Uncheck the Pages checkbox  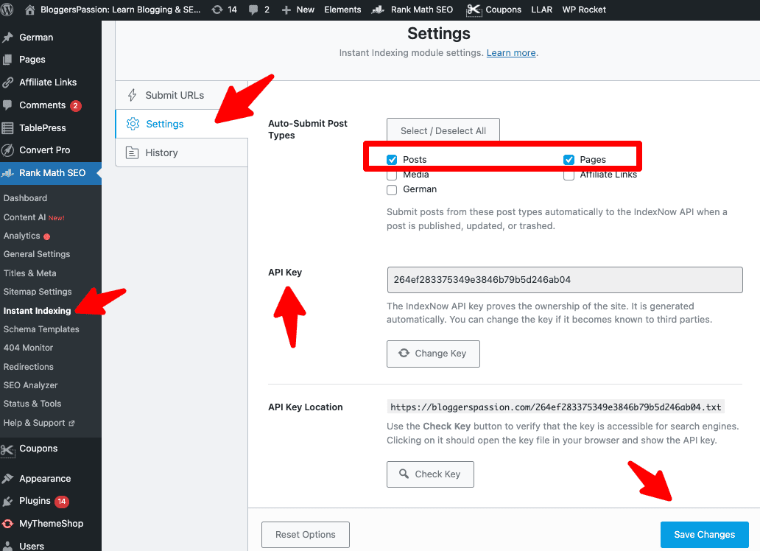(569, 160)
